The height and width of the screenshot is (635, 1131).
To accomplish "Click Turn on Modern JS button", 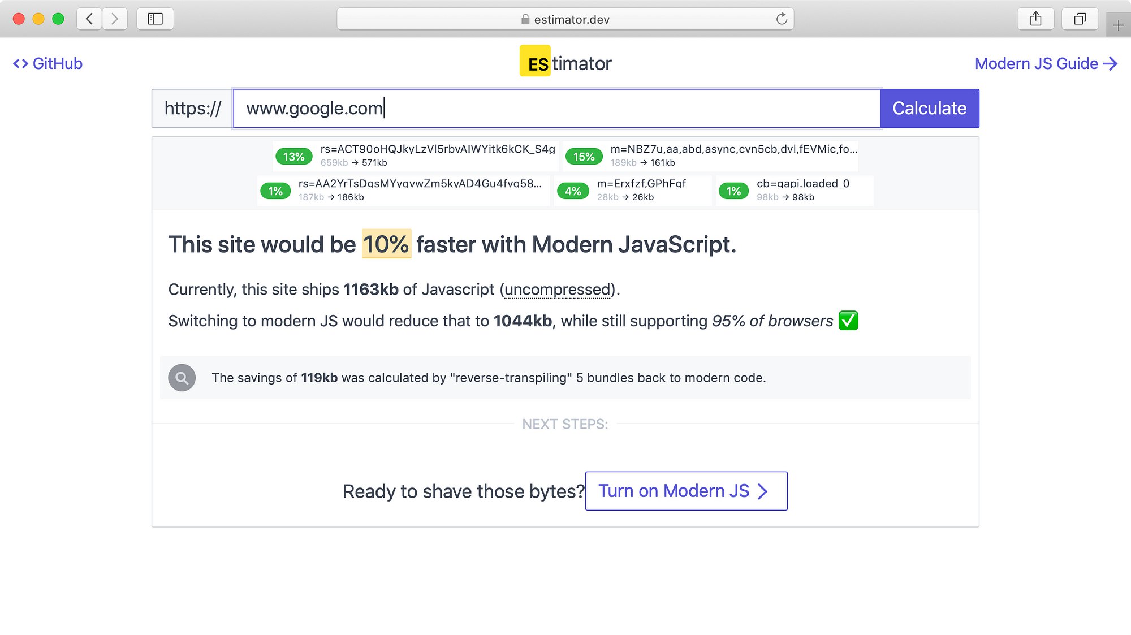I will (x=686, y=491).
